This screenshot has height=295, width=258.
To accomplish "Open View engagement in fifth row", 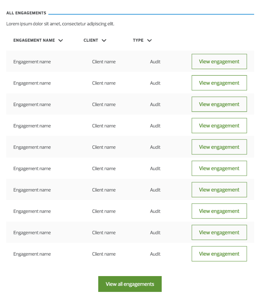I will point(219,147).
